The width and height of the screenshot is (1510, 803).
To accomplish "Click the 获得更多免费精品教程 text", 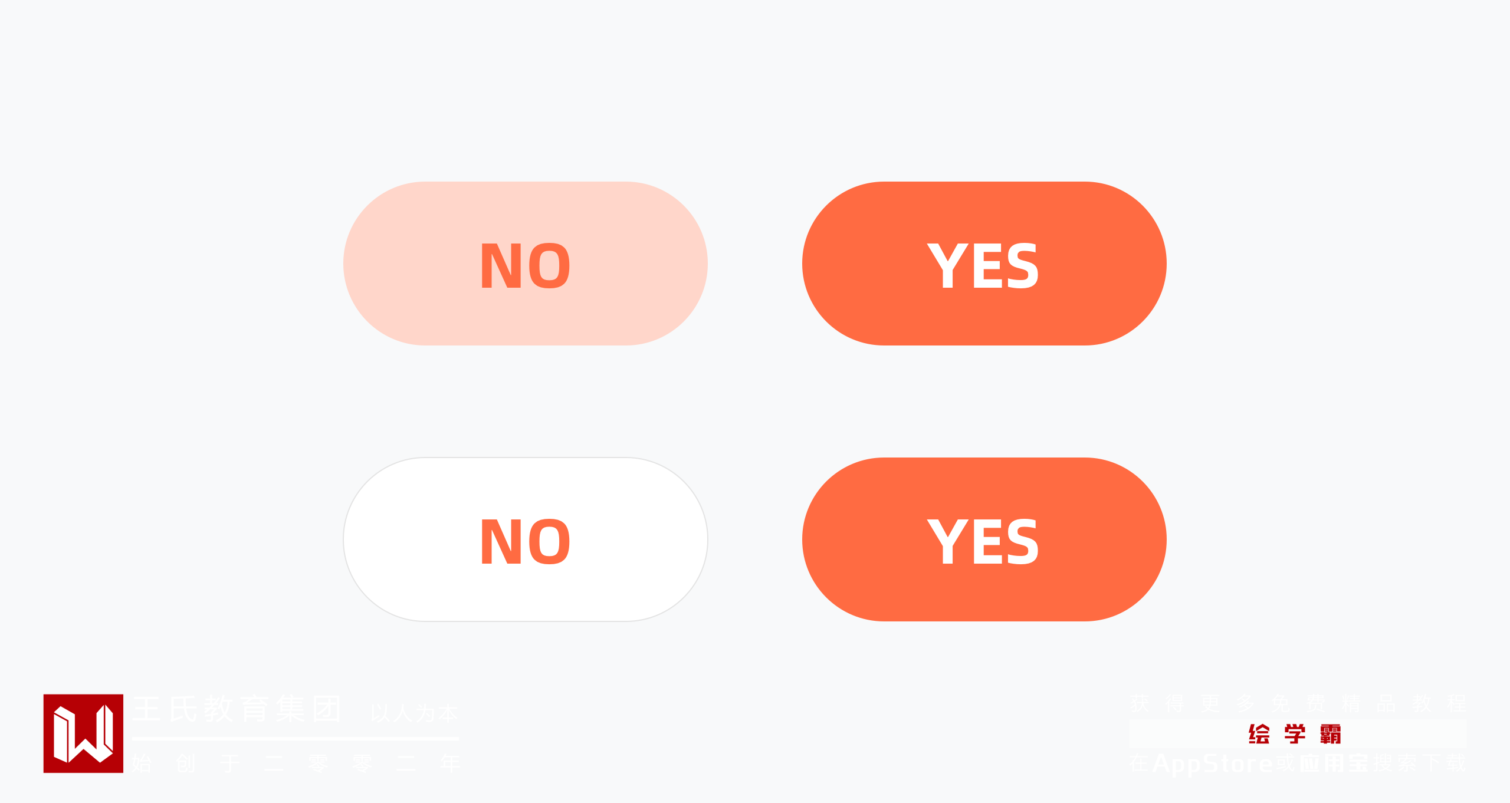I will (1298, 703).
